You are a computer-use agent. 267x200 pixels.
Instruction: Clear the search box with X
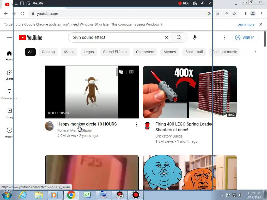[x=167, y=37]
